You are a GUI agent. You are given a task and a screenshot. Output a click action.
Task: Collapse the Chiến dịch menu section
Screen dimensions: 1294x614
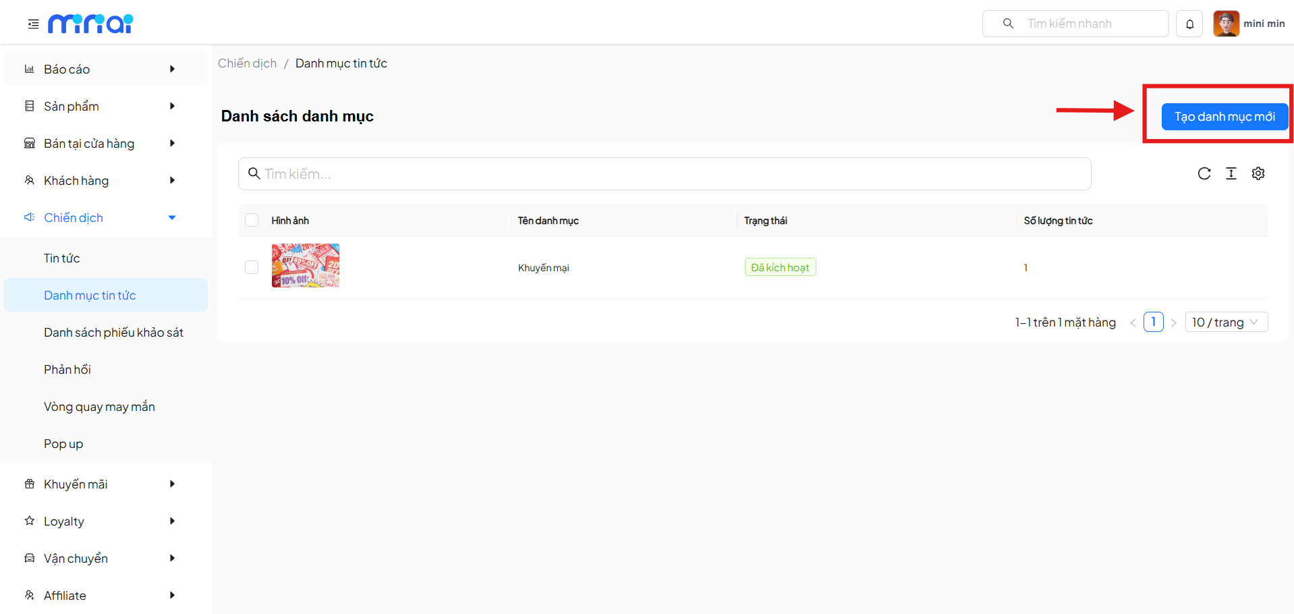click(101, 217)
